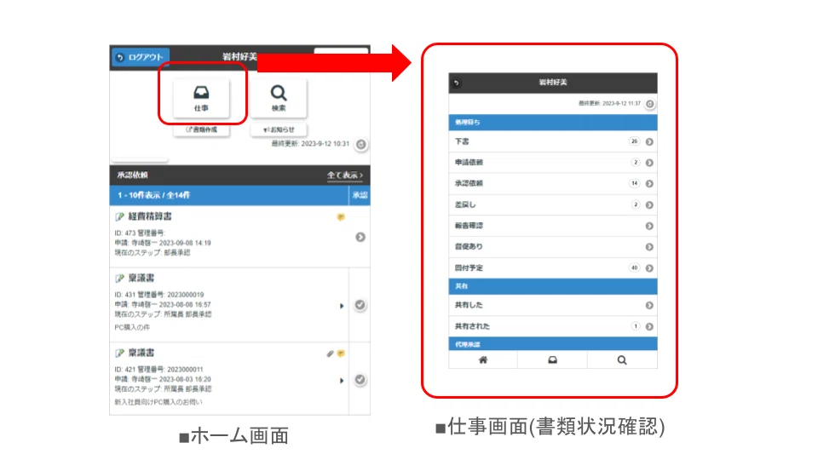Viewport: 818px width, 460px height.
Task: Open 経費精算書 entry arrow
Action: coord(360,238)
